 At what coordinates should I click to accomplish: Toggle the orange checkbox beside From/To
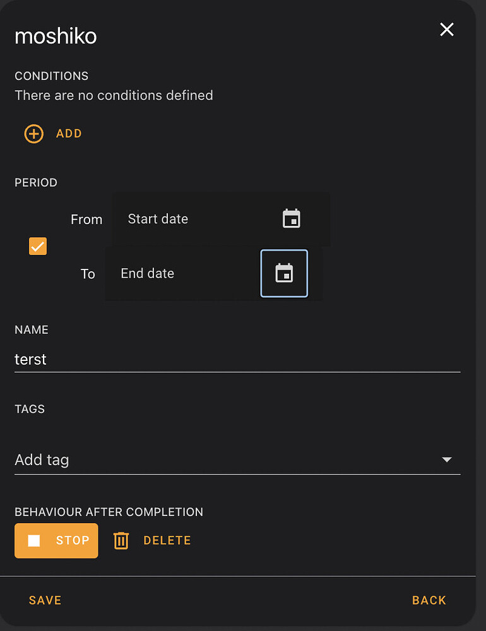(37, 246)
